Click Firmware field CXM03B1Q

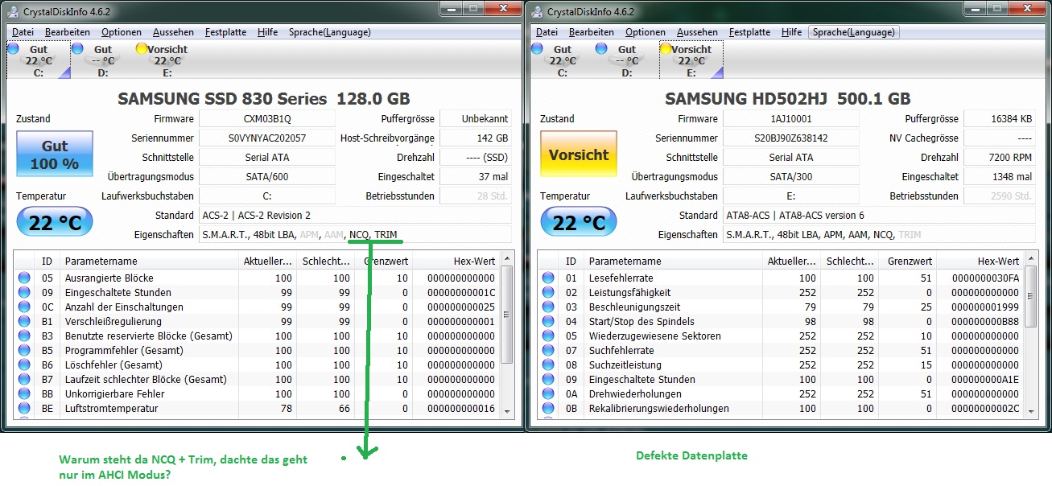point(267,118)
